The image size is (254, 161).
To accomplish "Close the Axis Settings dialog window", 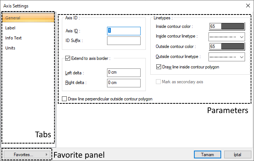I will click(248, 6).
